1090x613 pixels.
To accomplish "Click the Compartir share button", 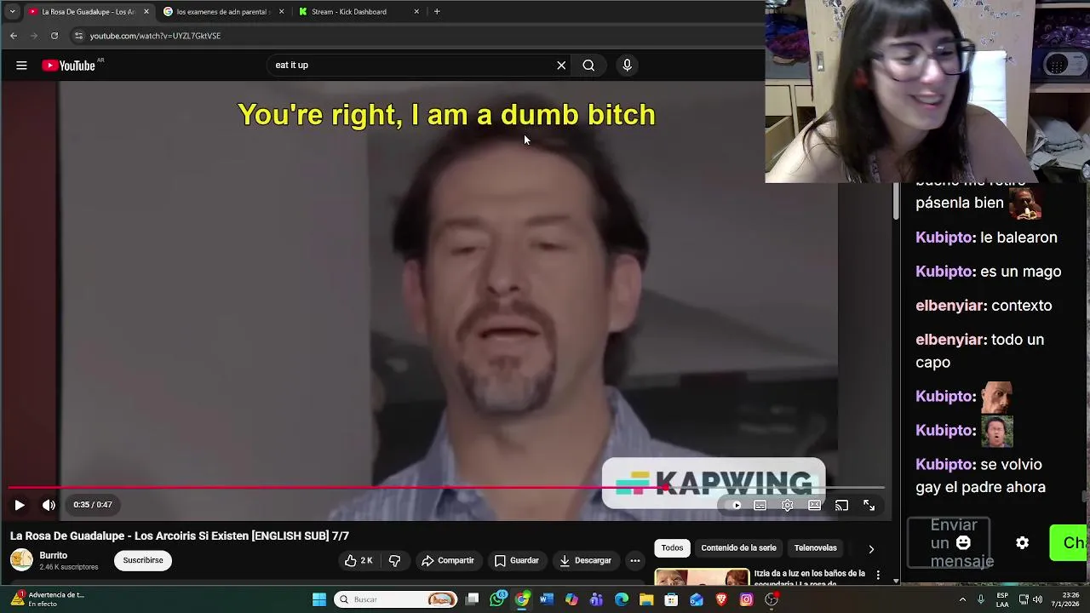I will [x=448, y=560].
